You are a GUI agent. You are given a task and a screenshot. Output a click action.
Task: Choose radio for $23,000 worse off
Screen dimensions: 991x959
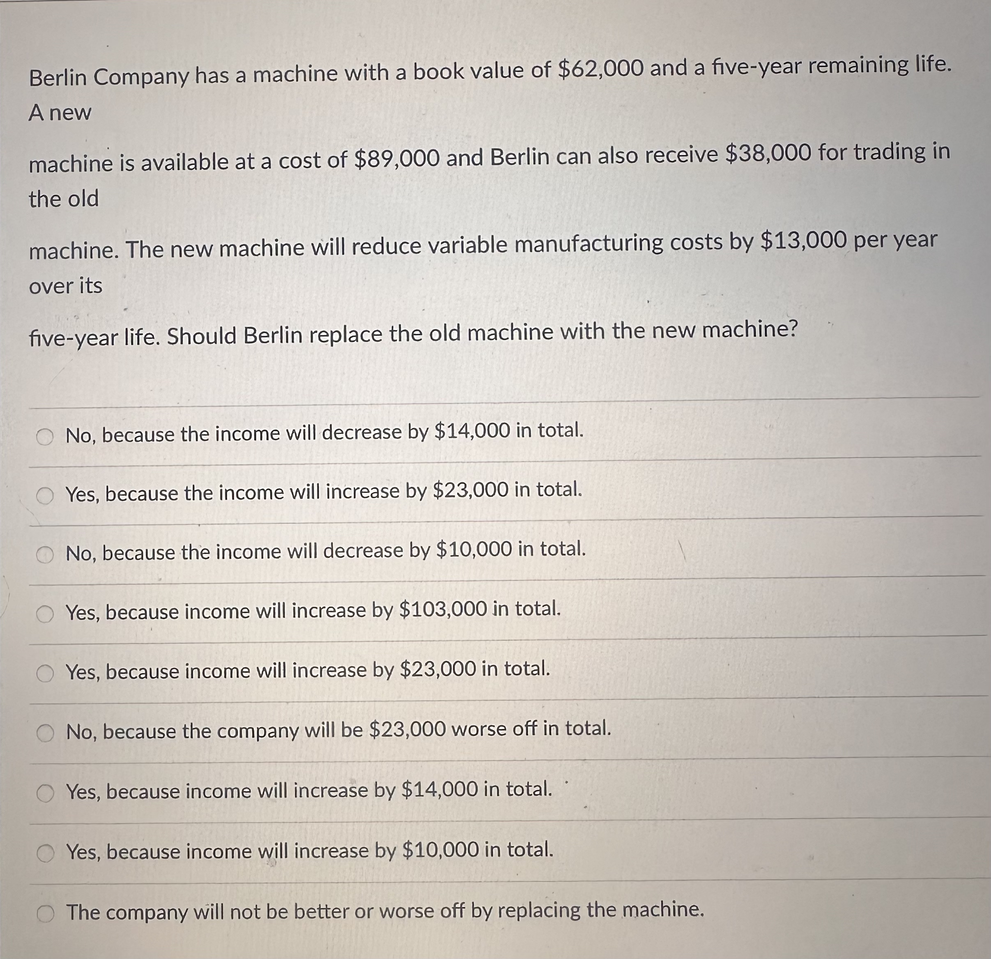45,734
